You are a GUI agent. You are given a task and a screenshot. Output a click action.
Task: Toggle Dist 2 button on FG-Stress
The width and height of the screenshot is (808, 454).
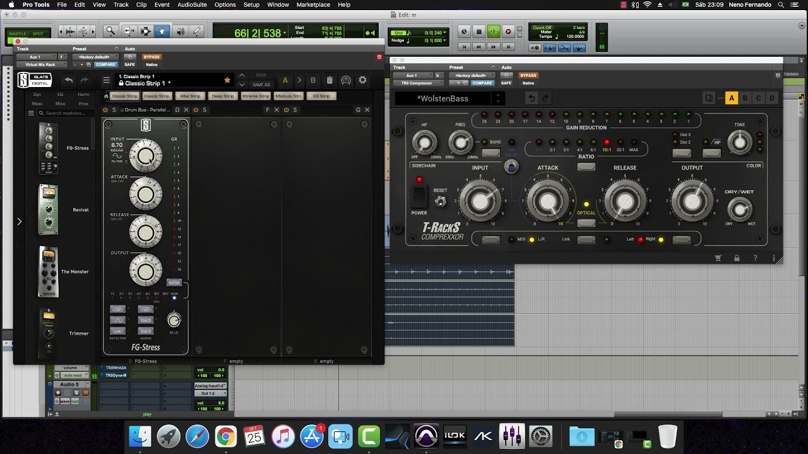(x=146, y=320)
